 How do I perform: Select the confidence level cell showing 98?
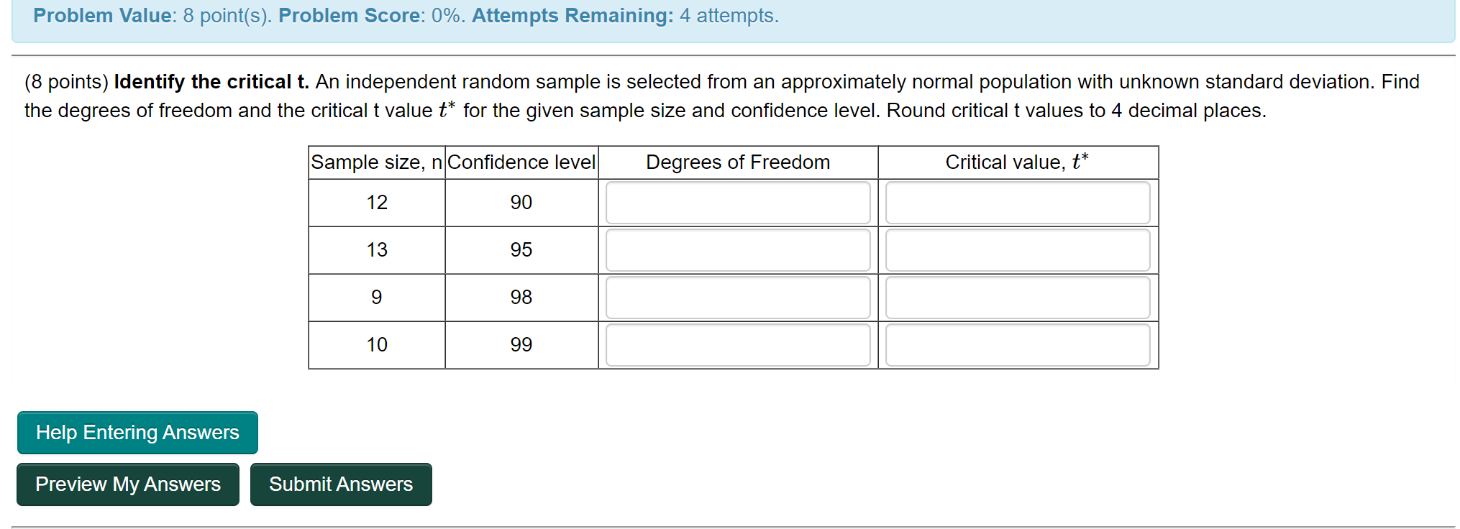(521, 298)
